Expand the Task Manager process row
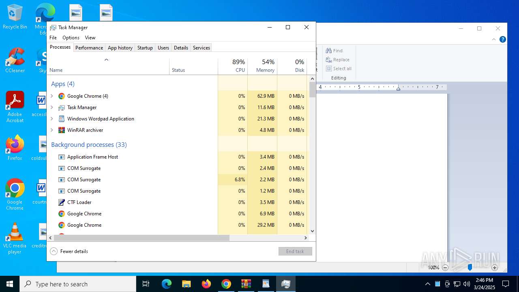The width and height of the screenshot is (519, 292). 51,107
